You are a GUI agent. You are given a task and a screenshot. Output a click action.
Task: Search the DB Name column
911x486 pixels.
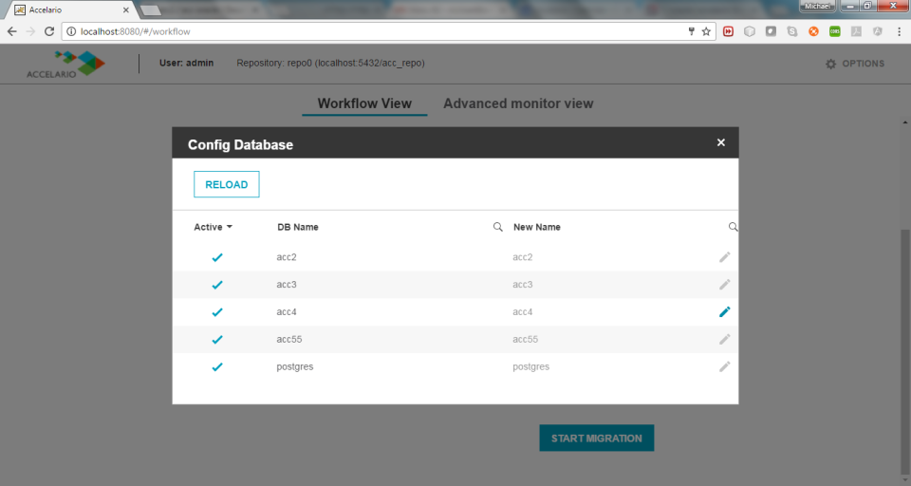[x=498, y=227]
